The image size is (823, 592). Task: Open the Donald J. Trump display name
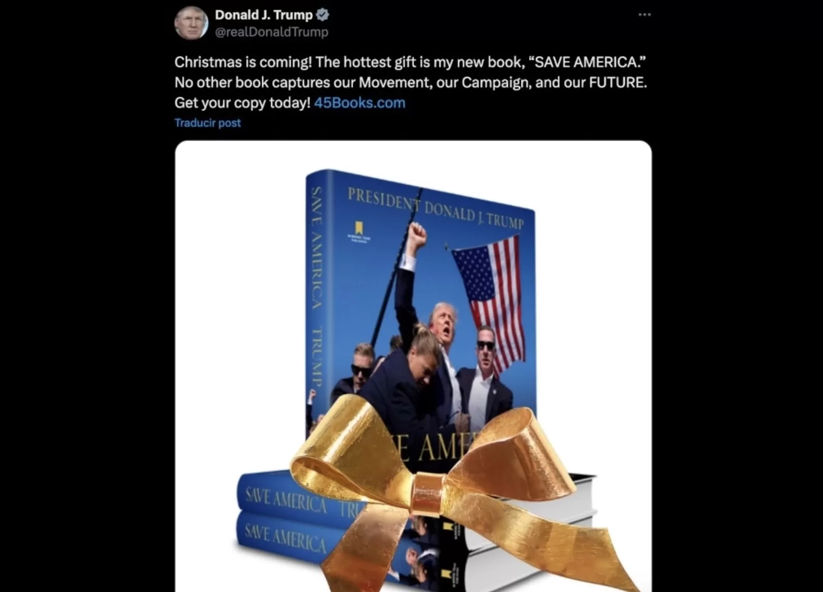coord(264,15)
